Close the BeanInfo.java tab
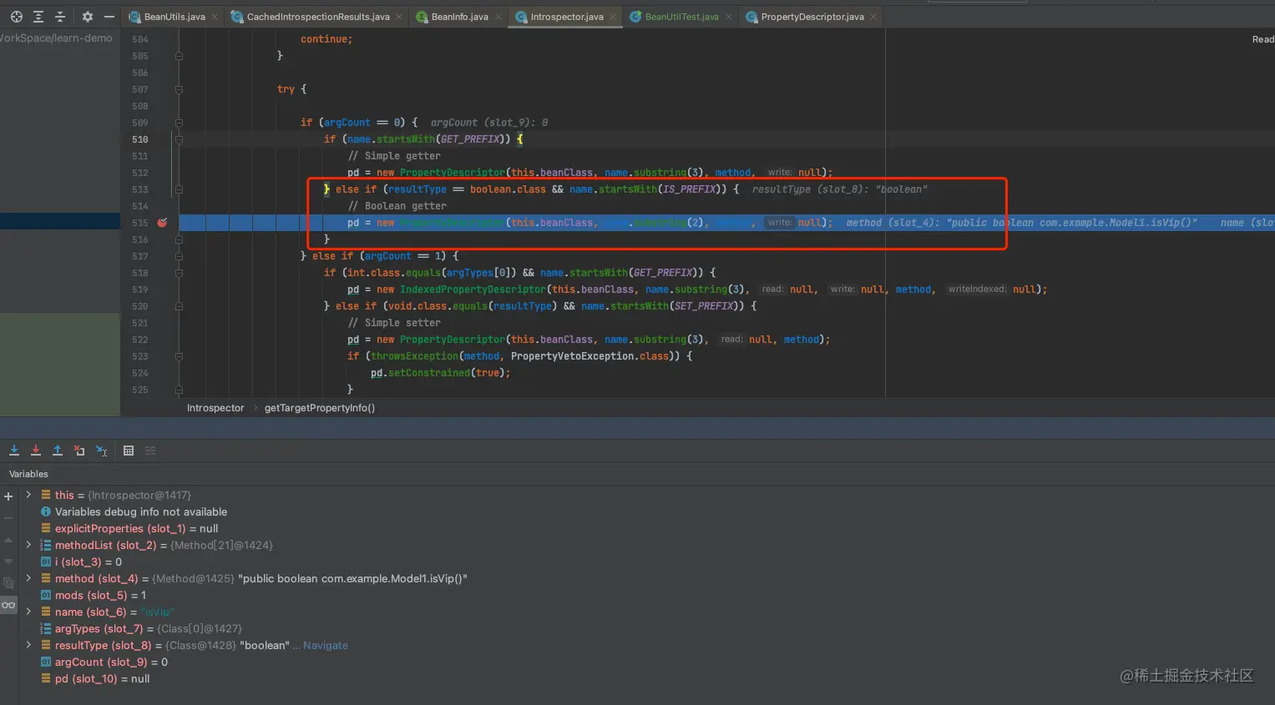This screenshot has height=705, width=1275. point(498,17)
